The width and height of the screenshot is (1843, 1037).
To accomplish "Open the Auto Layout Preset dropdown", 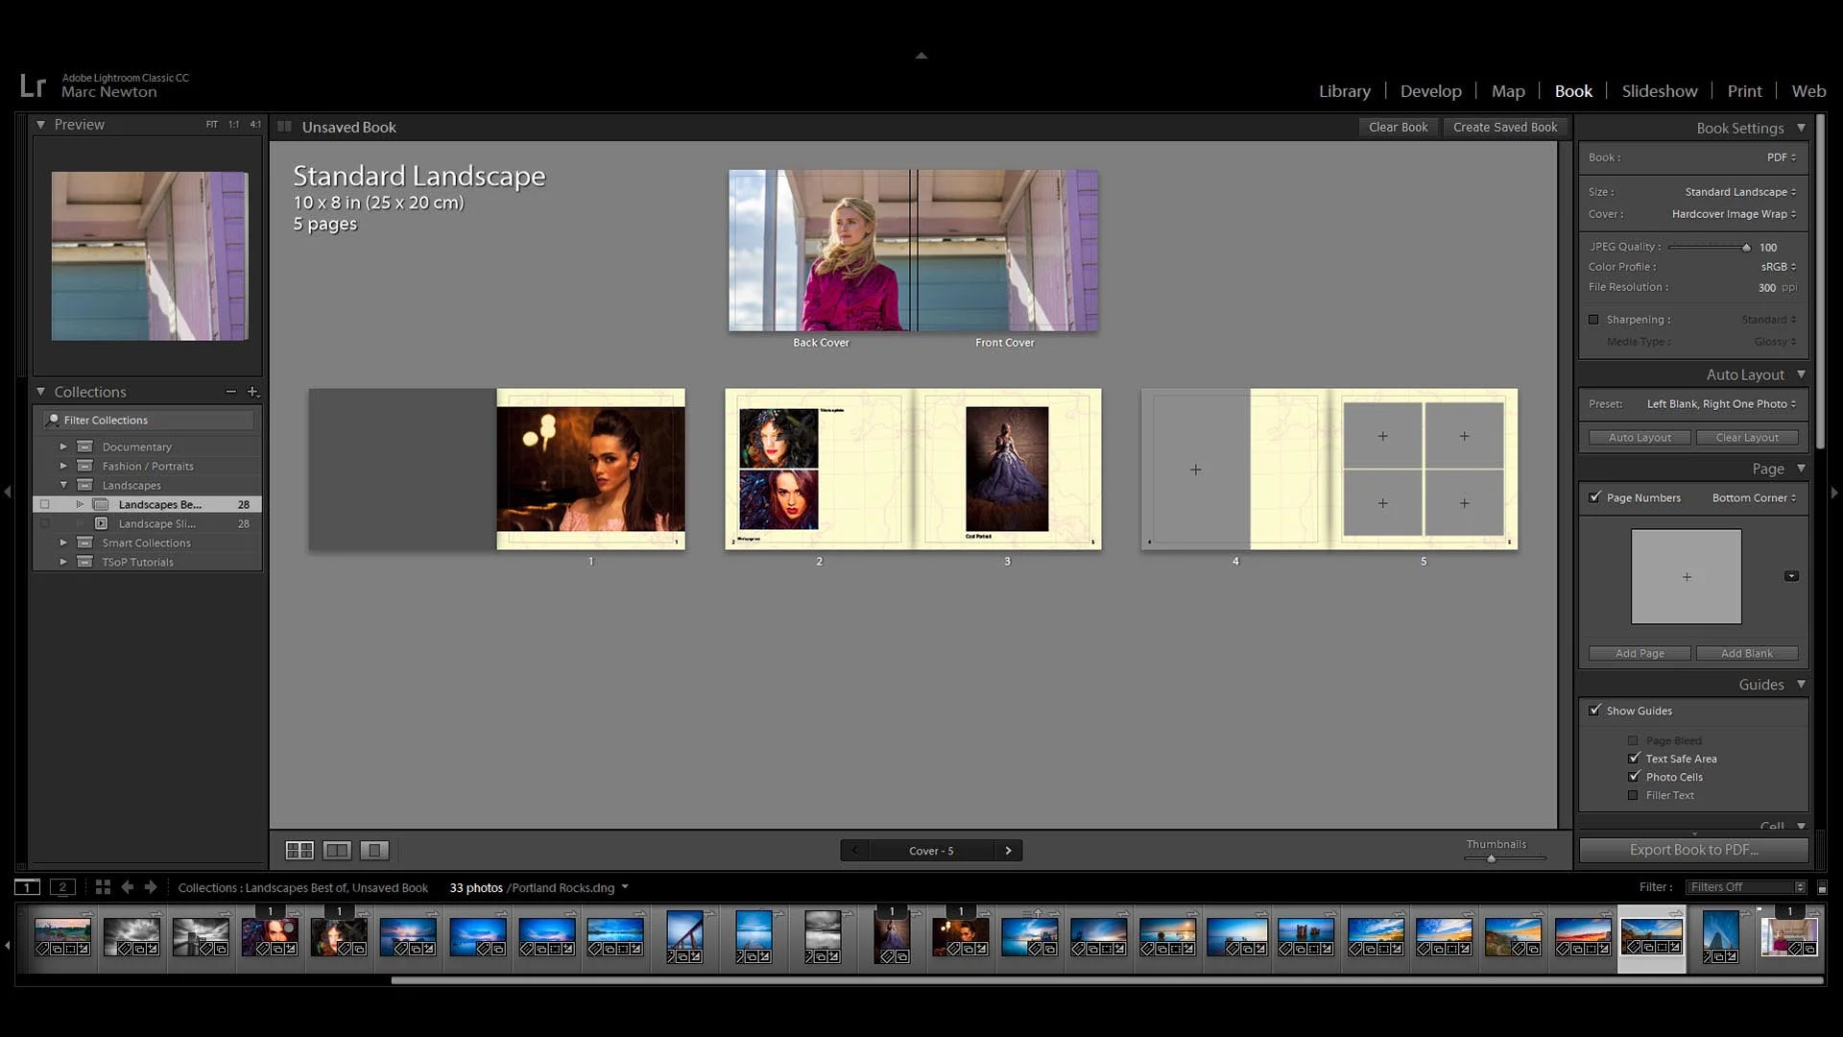I will (x=1720, y=404).
